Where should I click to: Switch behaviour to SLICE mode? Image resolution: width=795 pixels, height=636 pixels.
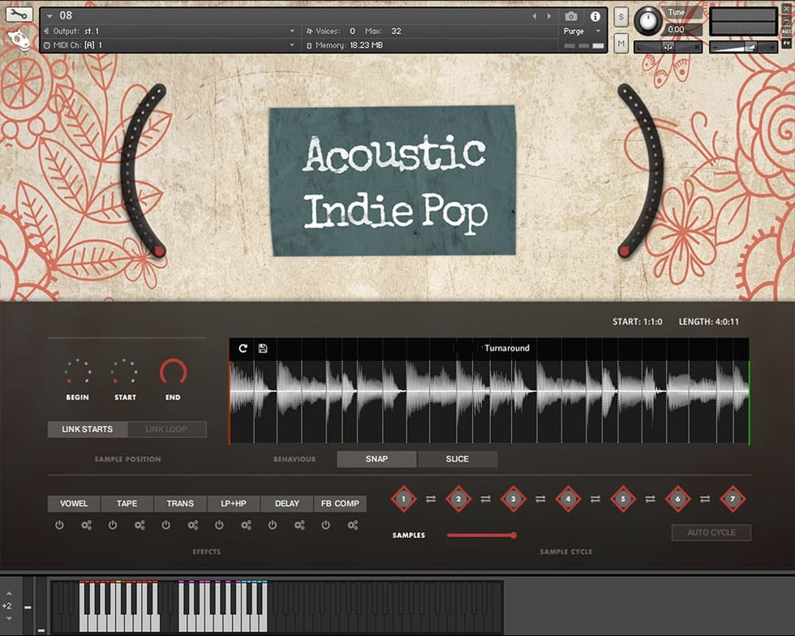click(x=458, y=459)
